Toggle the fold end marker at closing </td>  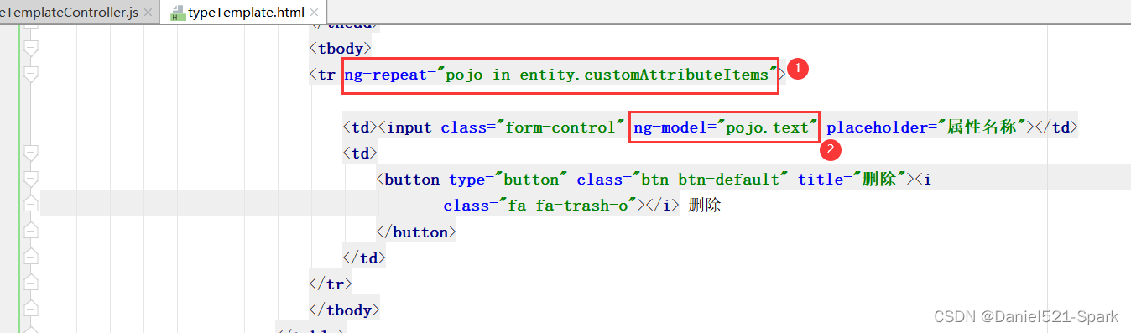(31, 258)
